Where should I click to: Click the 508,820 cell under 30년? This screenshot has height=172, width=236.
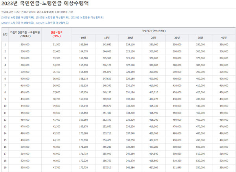[177, 154]
